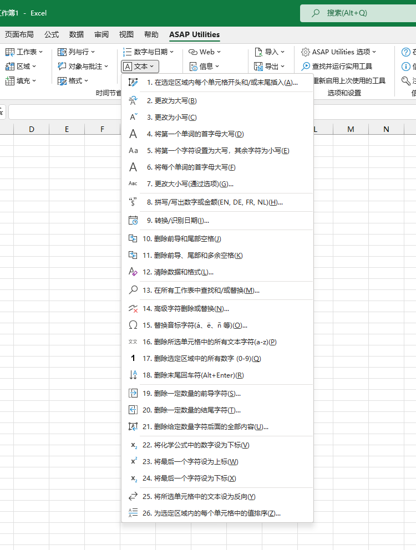Switch to the 视图 tab
Image resolution: width=416 pixels, height=550 pixels.
pyautogui.click(x=126, y=34)
